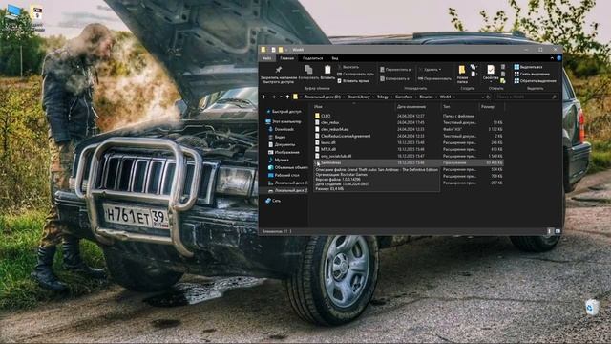Screen dimensions: 611x344
Task: Open the recent locations dropdown arrow
Action: [281, 97]
